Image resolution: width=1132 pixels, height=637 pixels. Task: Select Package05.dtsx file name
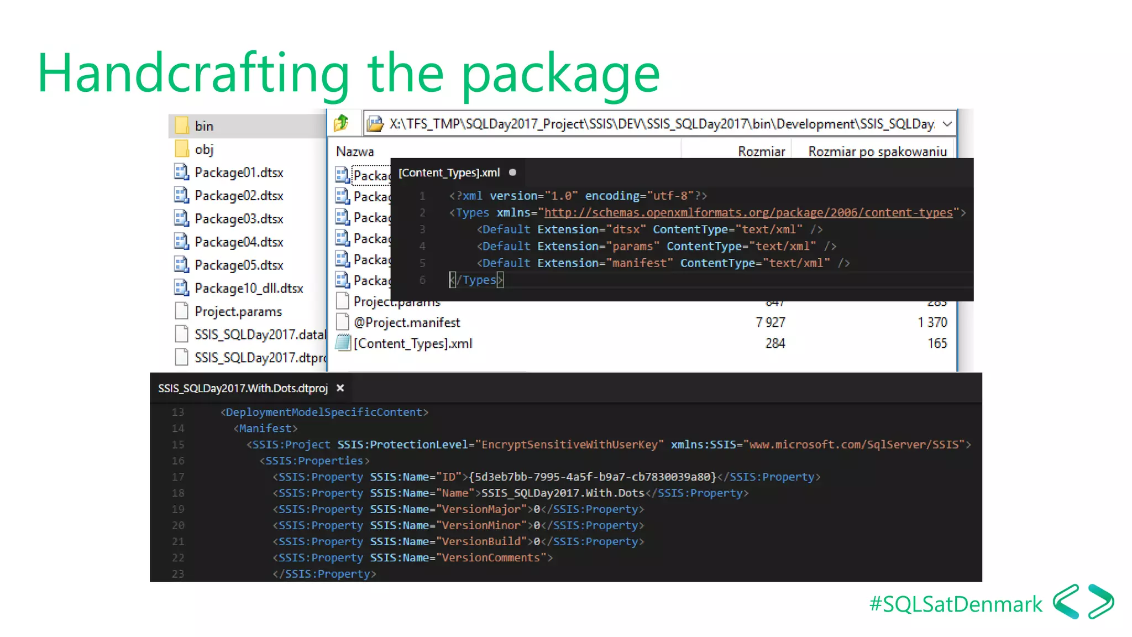tap(239, 265)
